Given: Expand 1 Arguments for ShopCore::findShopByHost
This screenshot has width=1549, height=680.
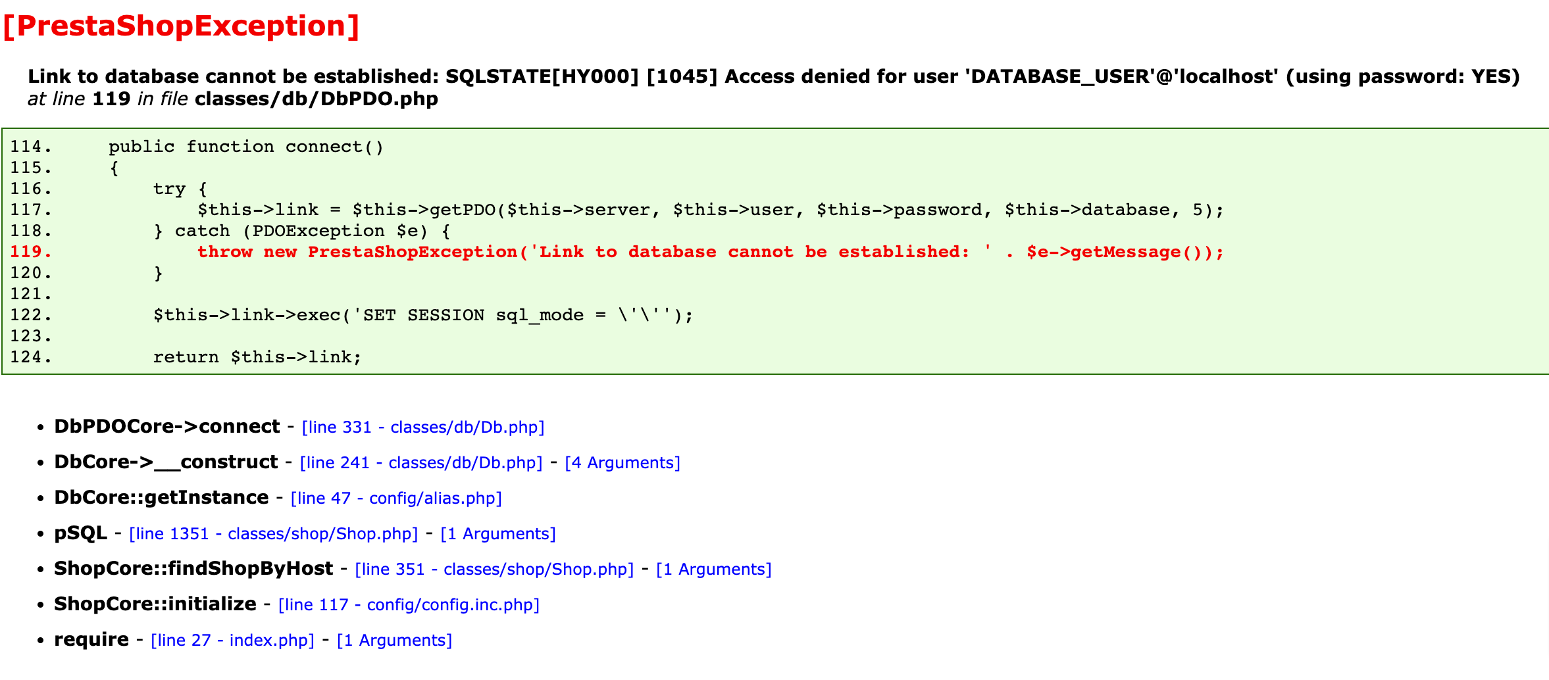Looking at the screenshot, I should tap(714, 570).
